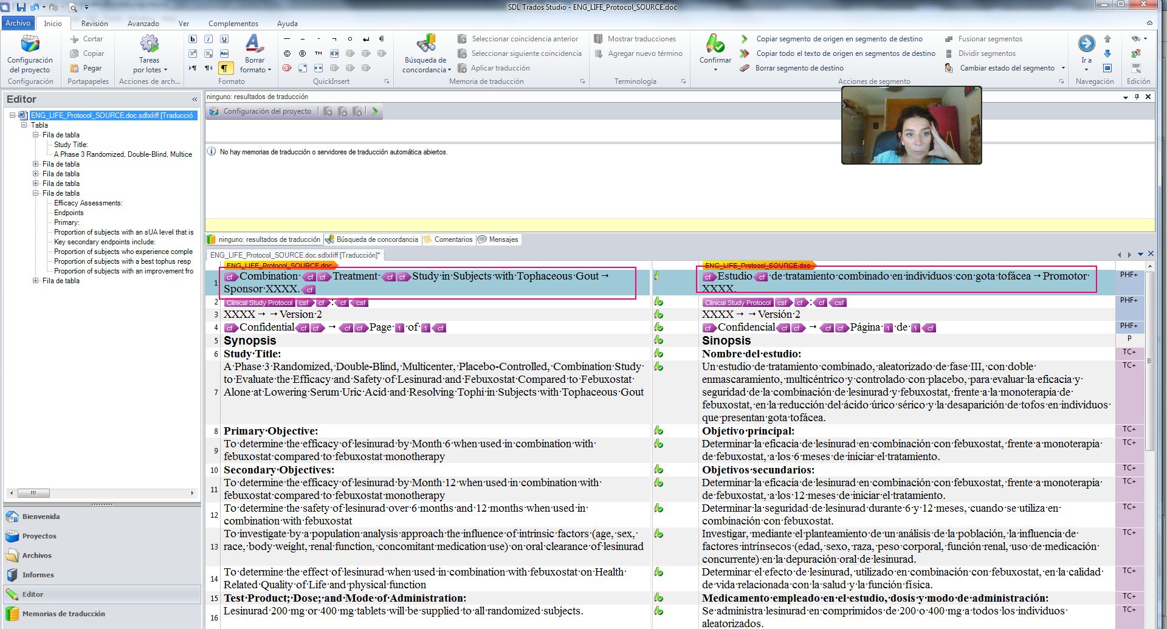
Task: Click undo in quick access toolbar
Action: point(35,7)
